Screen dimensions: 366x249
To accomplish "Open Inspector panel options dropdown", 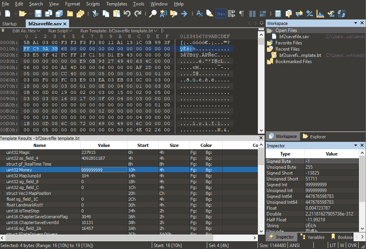I will point(355,145).
